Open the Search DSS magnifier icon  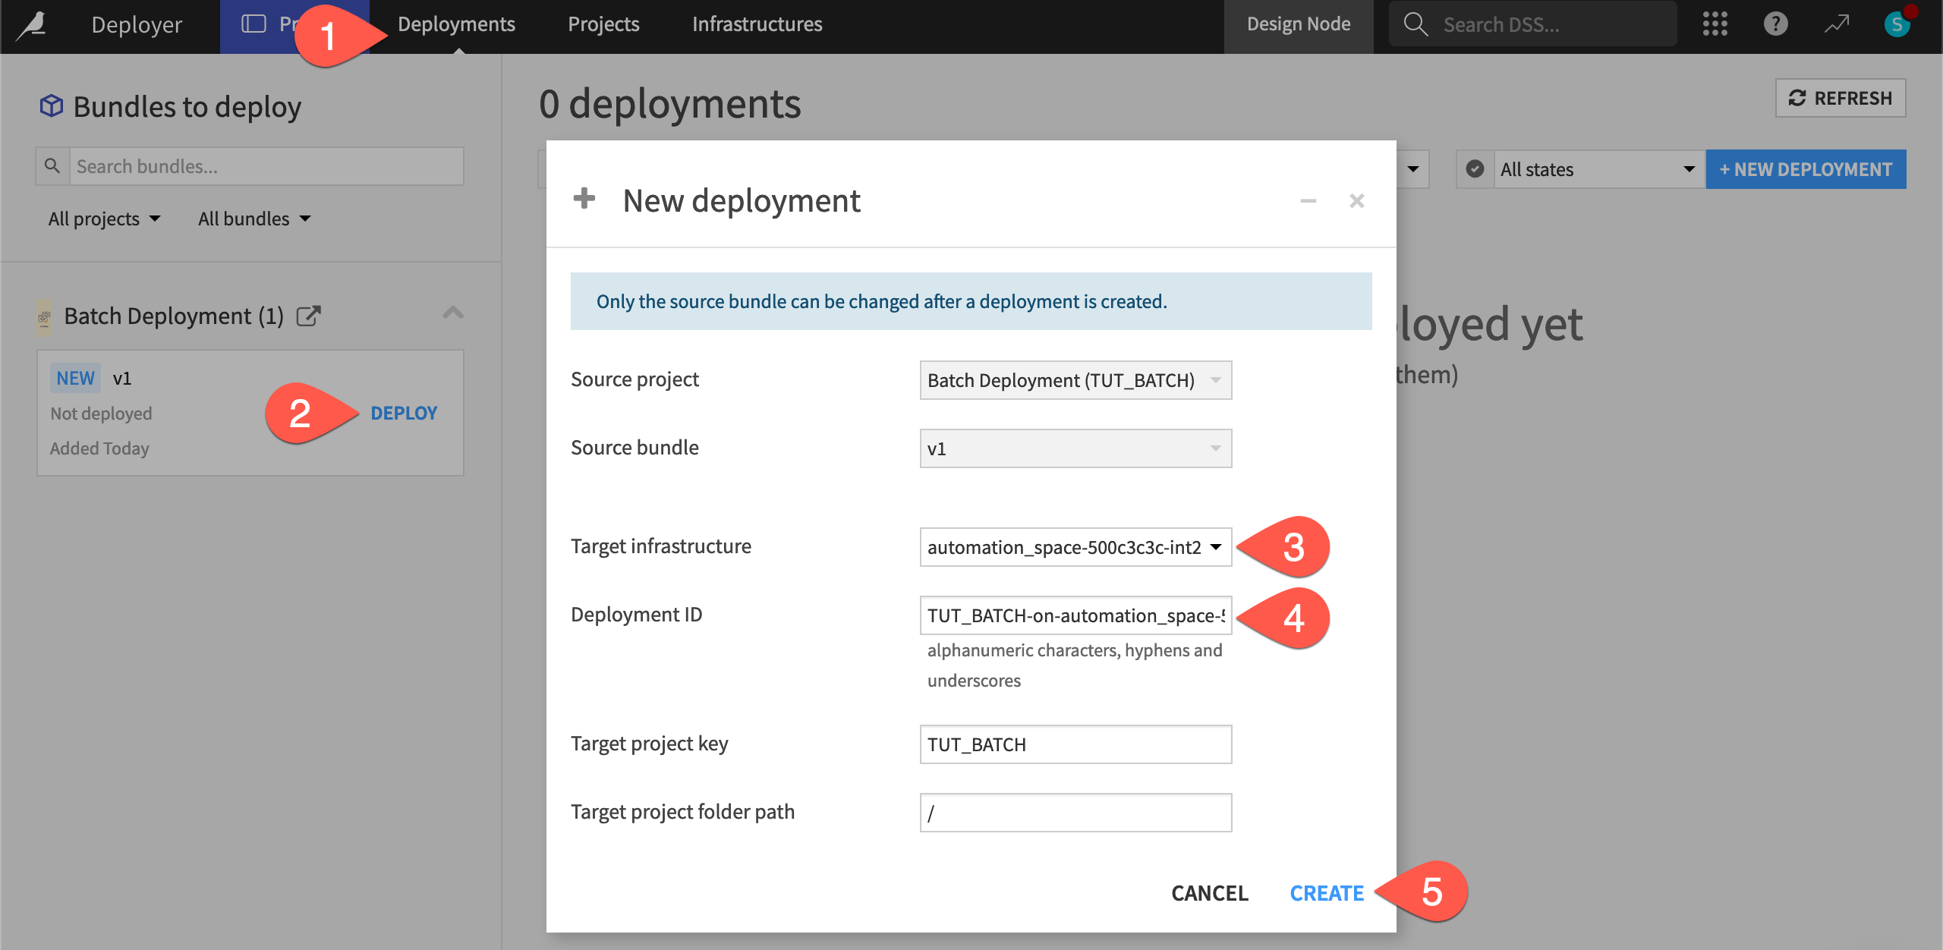1416,24
